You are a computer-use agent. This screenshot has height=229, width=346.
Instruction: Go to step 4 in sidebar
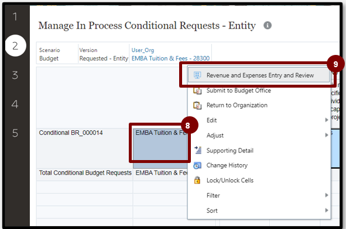tap(15, 104)
